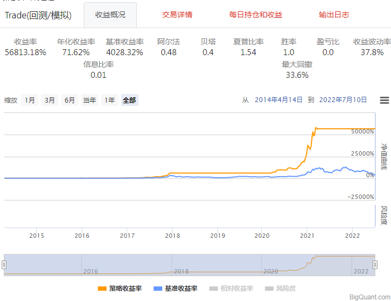This screenshot has height=301, width=391.
Task: Click the left navigator range handle
Action: pos(4,264)
